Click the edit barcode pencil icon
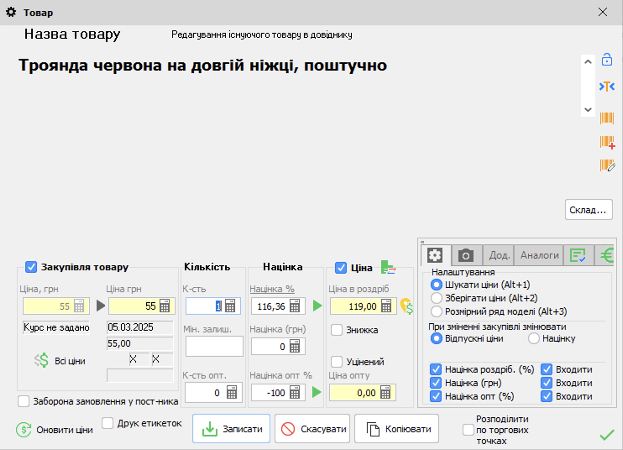The height and width of the screenshot is (450, 623). [607, 165]
